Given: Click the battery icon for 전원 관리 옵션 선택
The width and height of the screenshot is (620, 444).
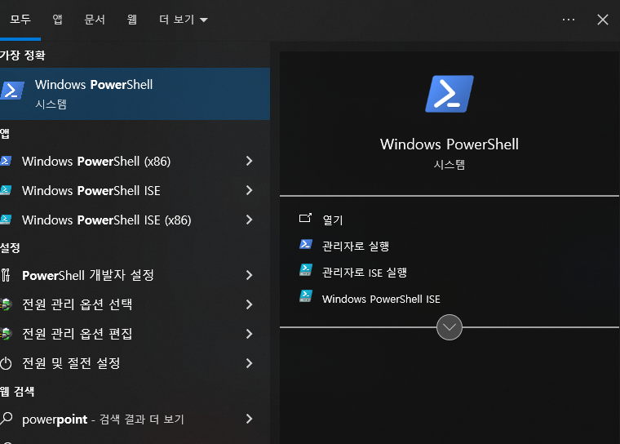Looking at the screenshot, I should click(x=6, y=304).
